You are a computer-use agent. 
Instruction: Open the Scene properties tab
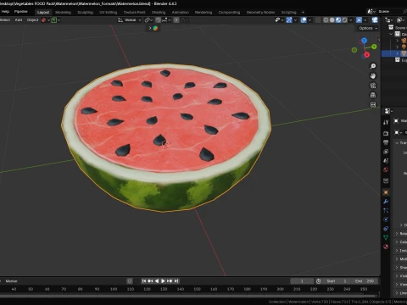click(386, 161)
